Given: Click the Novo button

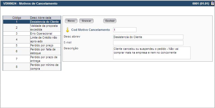Looking at the screenshot, I should click(71, 21).
